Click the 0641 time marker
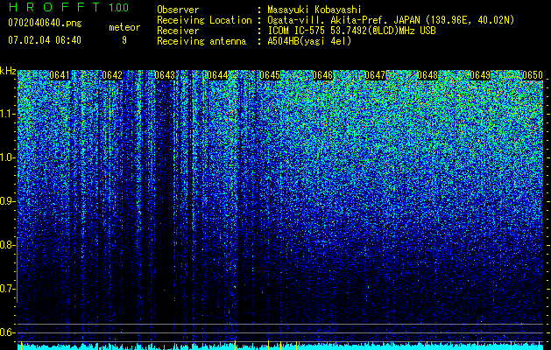Screen dimensions: 551x350 [x=60, y=75]
